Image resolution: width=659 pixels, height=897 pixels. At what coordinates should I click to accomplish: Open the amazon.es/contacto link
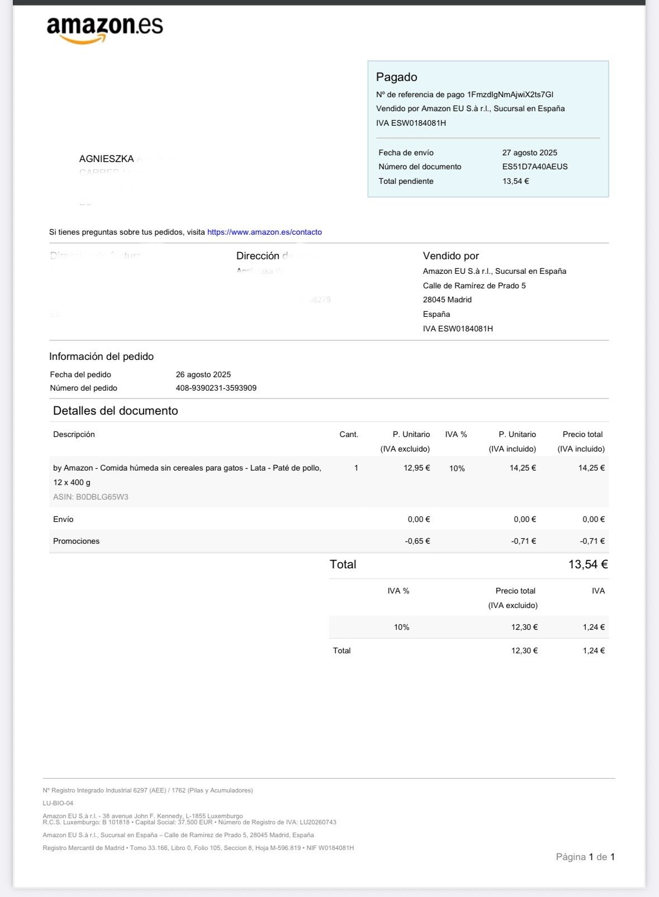click(264, 232)
